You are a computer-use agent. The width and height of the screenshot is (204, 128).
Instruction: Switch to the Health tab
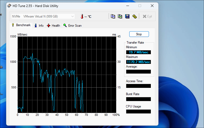pos(53,25)
